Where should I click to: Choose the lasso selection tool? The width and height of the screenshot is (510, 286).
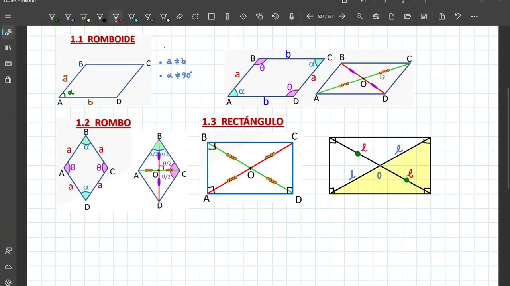[x=195, y=17]
